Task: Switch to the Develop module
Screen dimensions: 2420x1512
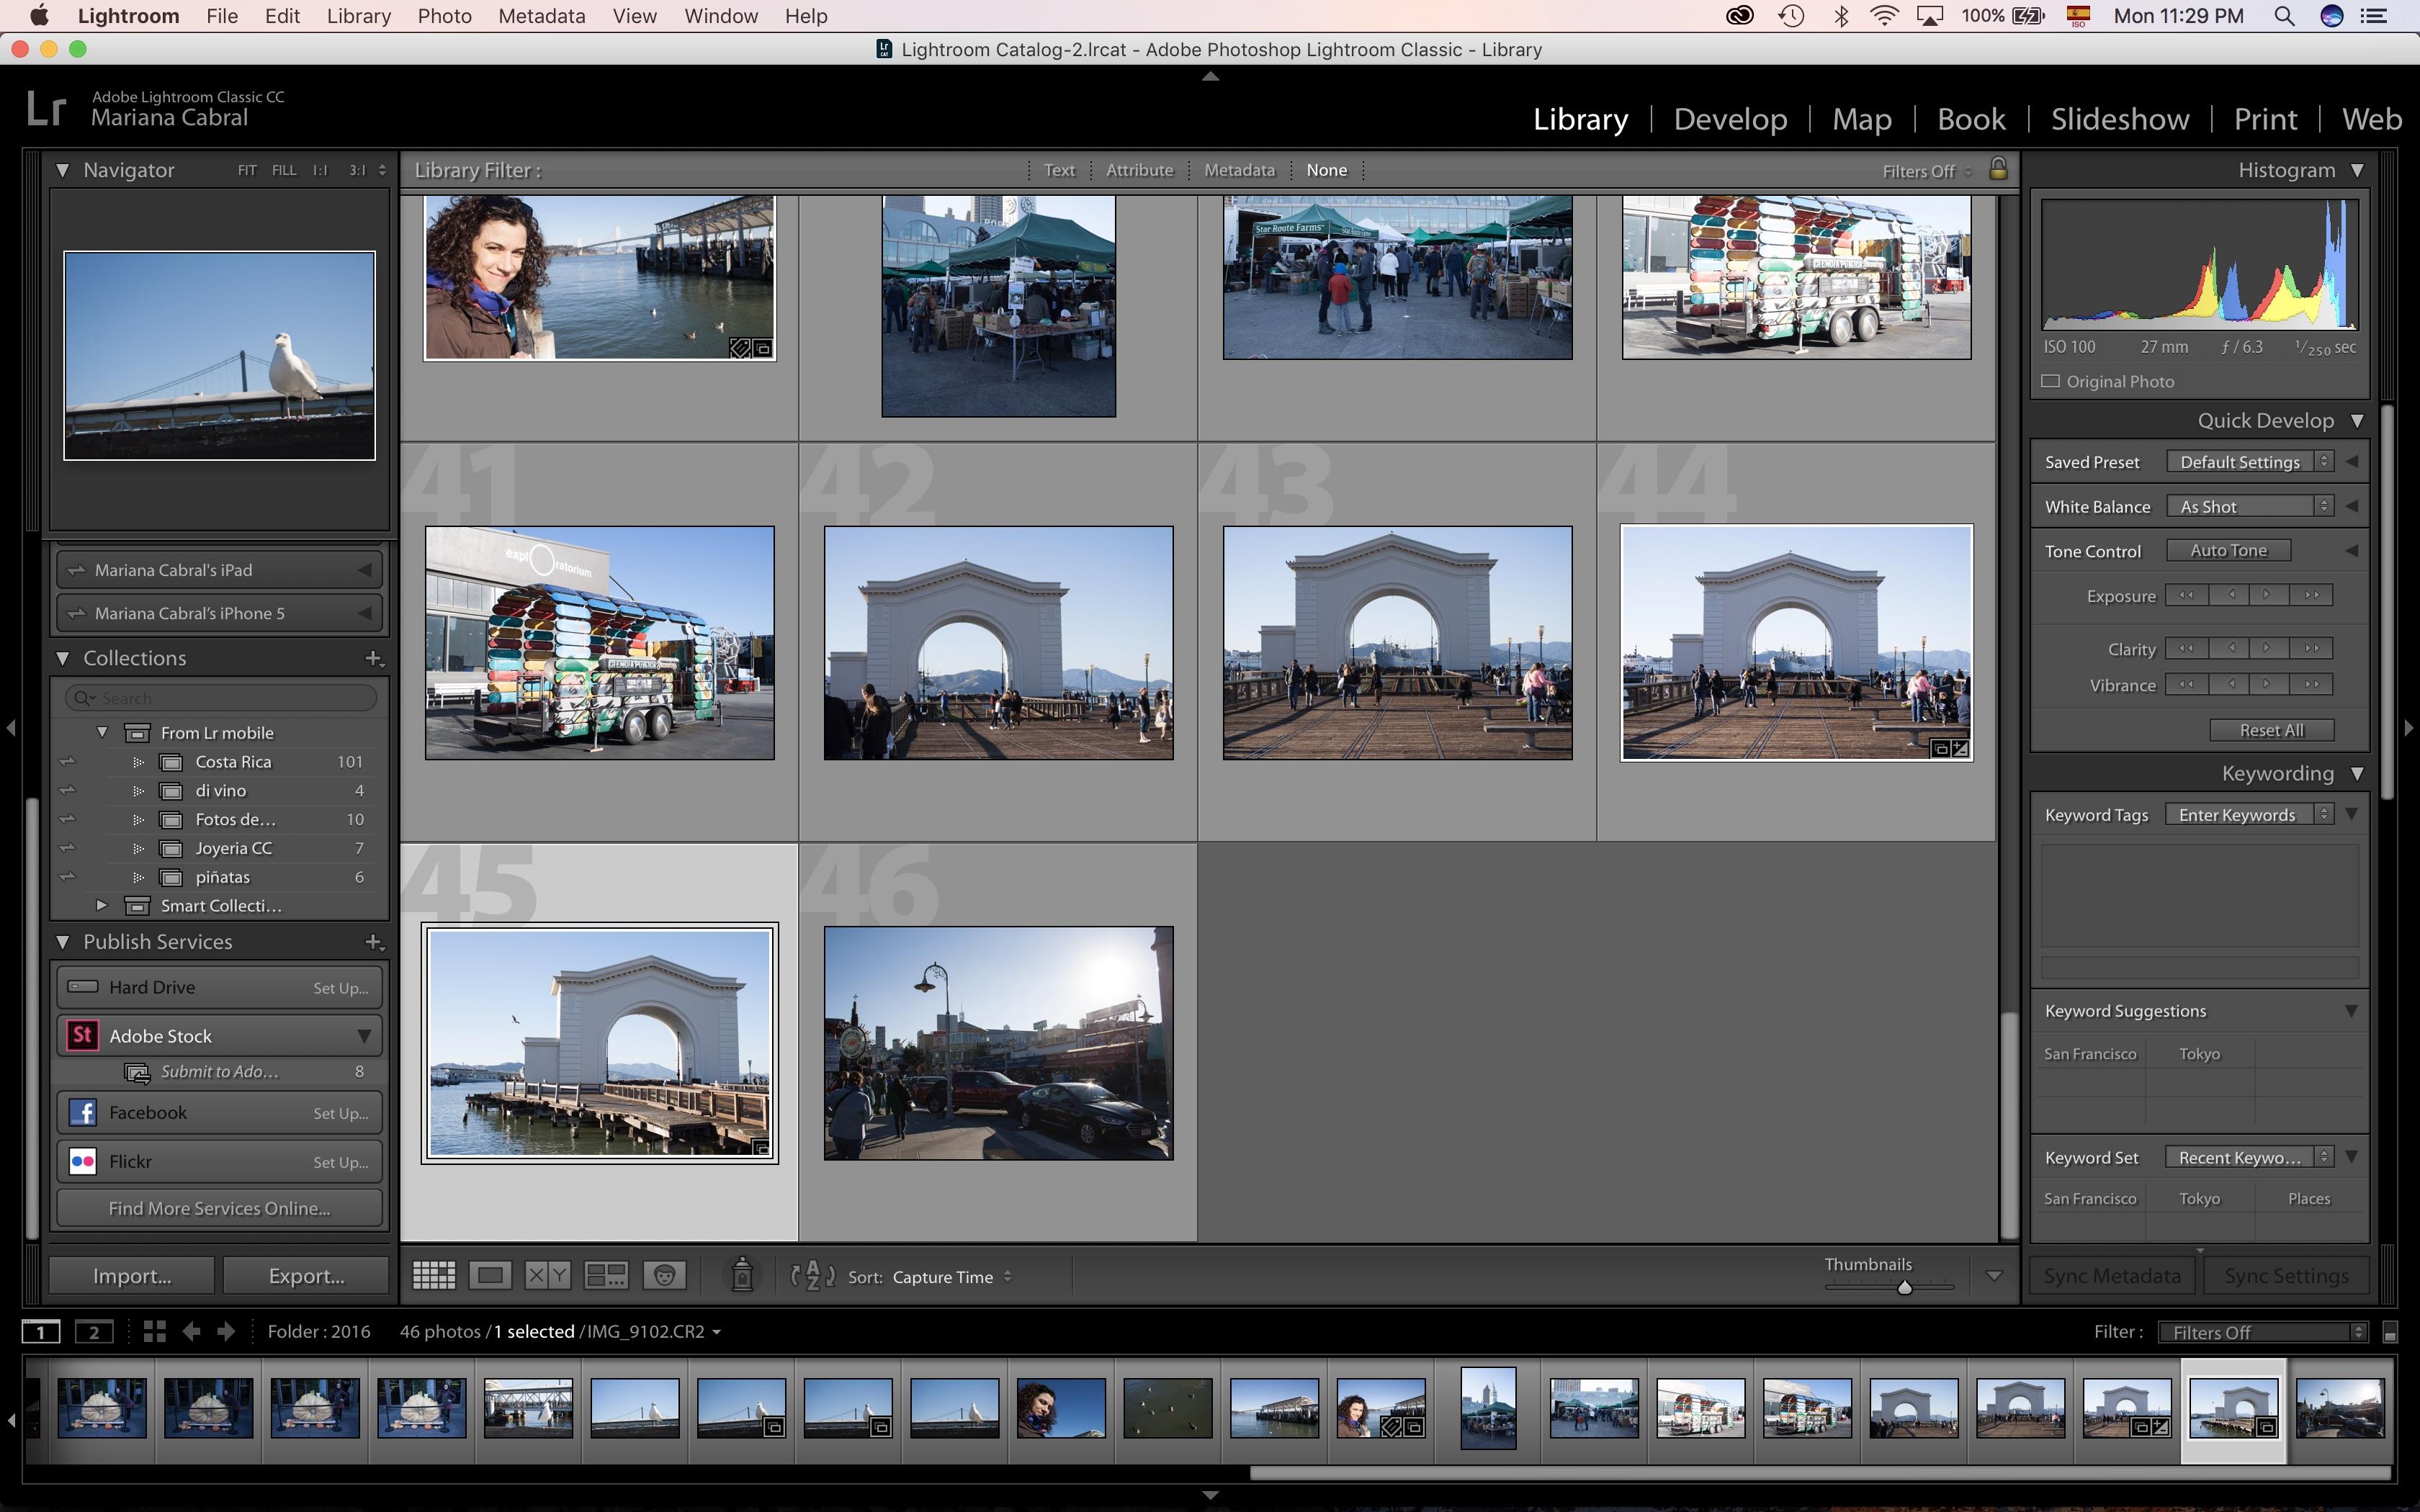Action: (1730, 119)
